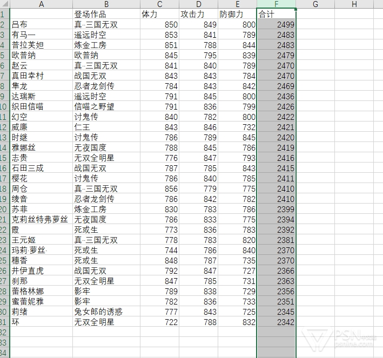Click the column F header

[276, 4]
